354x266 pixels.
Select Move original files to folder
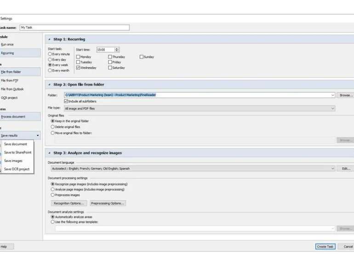click(52, 133)
